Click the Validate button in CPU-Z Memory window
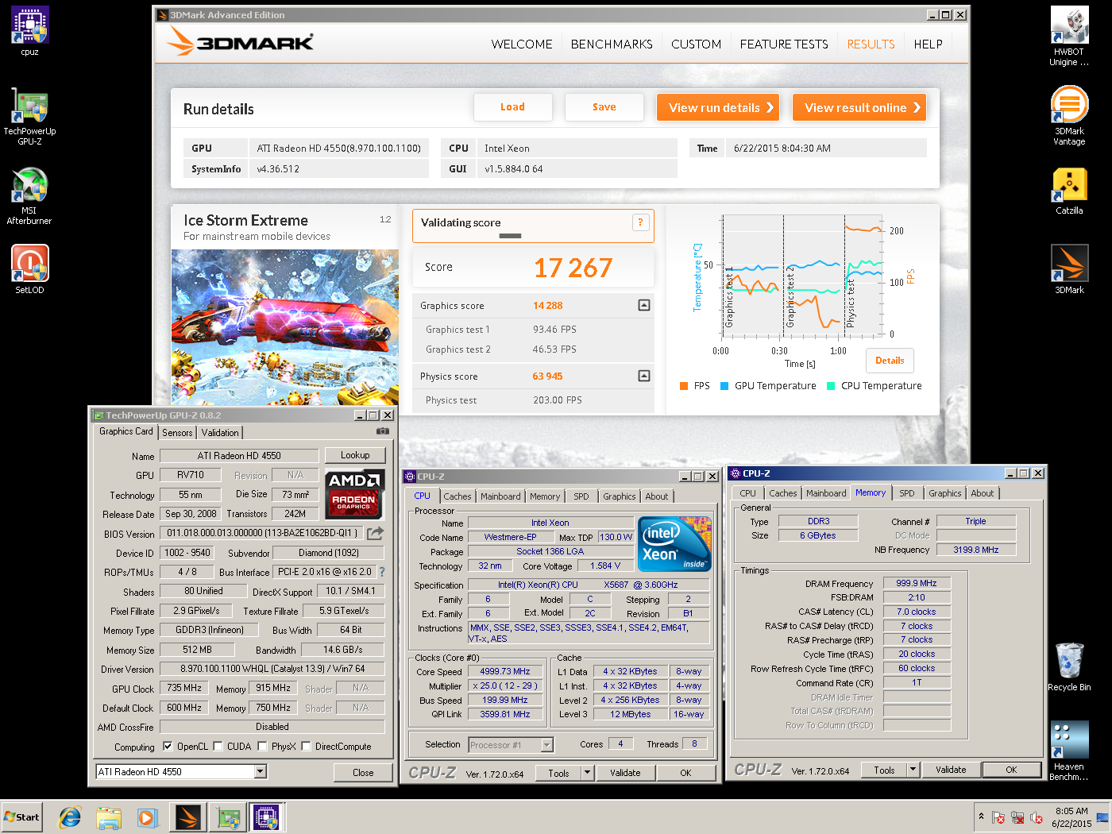The height and width of the screenshot is (834, 1112). 951,770
